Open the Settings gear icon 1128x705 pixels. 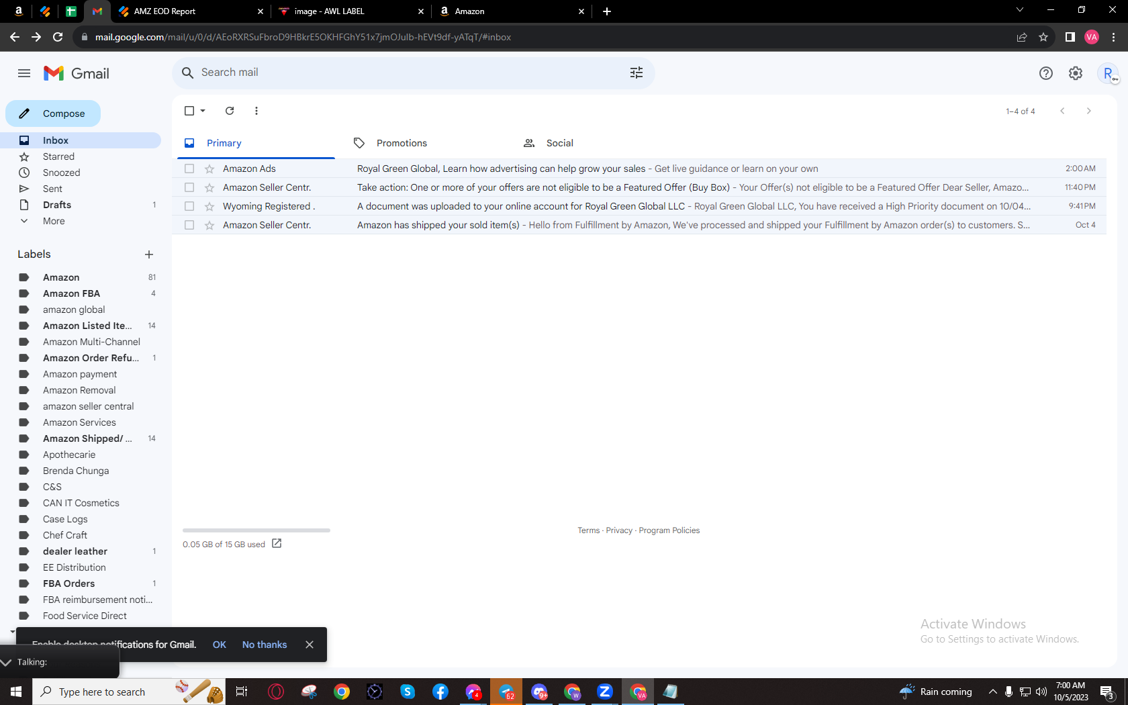1076,73
